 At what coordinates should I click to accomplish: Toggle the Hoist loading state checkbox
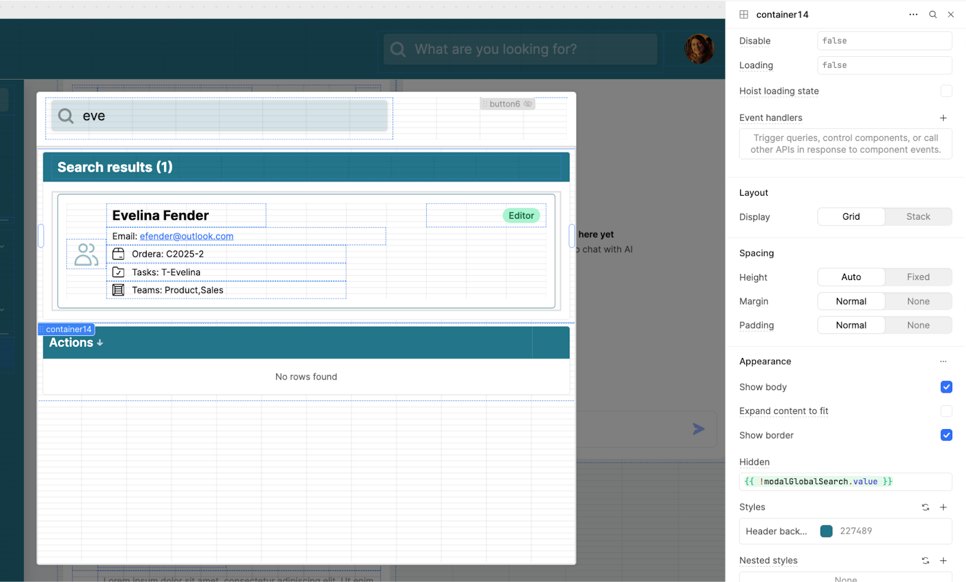[946, 91]
